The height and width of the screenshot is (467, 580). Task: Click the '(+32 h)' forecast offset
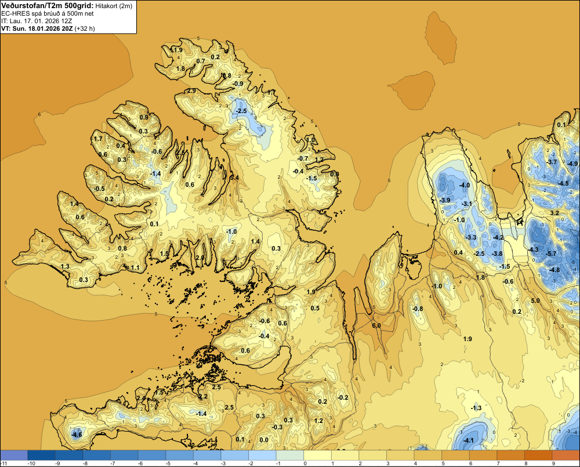(x=85, y=28)
